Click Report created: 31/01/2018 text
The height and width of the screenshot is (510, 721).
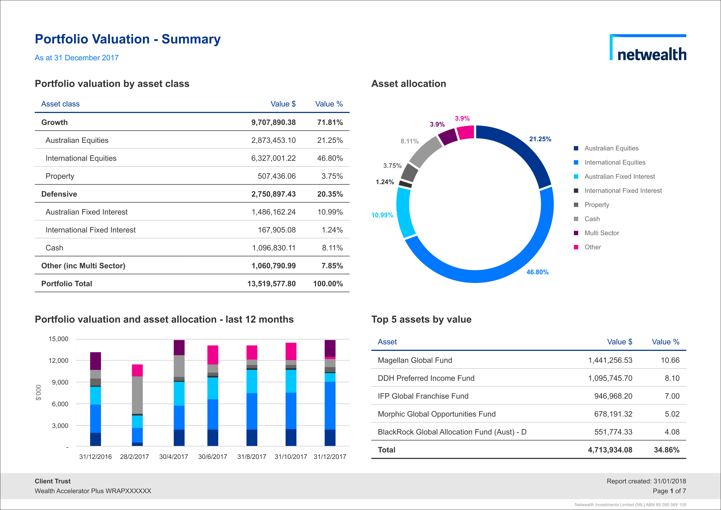click(x=646, y=481)
